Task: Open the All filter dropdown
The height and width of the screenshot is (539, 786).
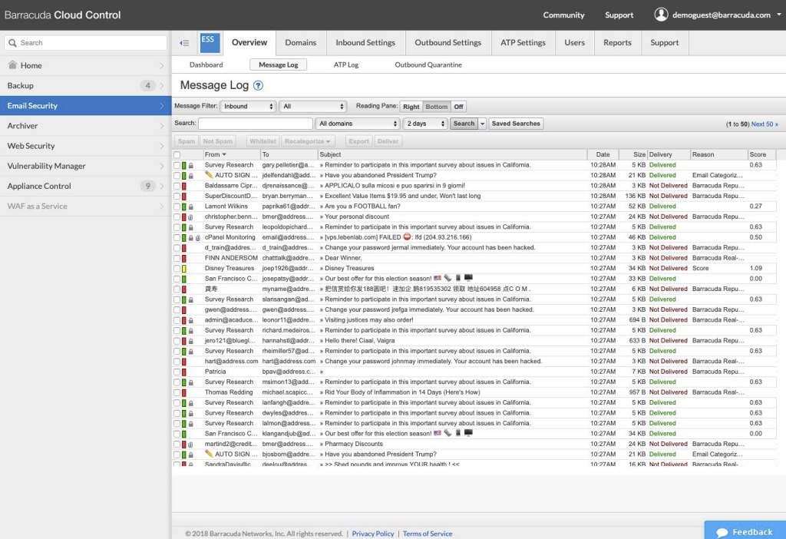Action: click(313, 106)
